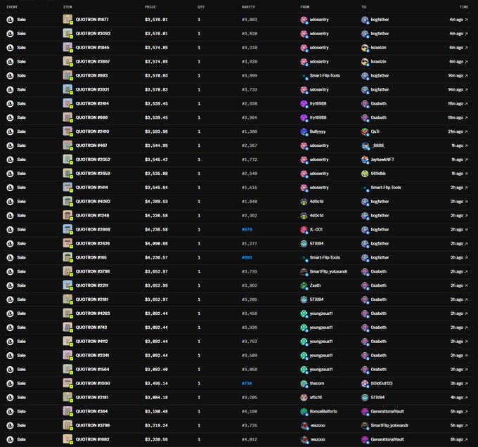Open the QUOTRON #3093 item thumbnail
478x447 pixels.
click(67, 33)
